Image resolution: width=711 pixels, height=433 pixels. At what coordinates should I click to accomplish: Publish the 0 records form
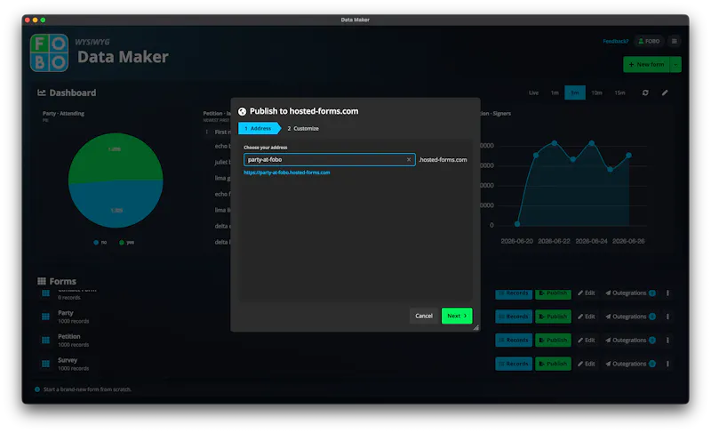point(553,293)
